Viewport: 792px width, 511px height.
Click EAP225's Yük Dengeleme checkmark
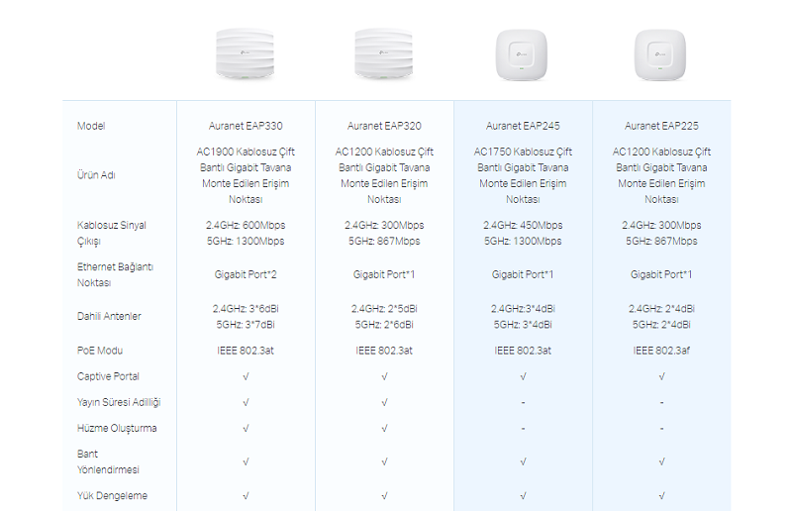[x=661, y=496]
